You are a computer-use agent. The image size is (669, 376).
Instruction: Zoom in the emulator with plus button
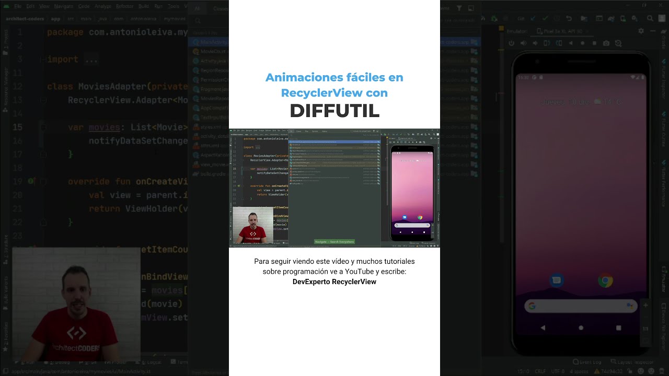[x=645, y=305]
